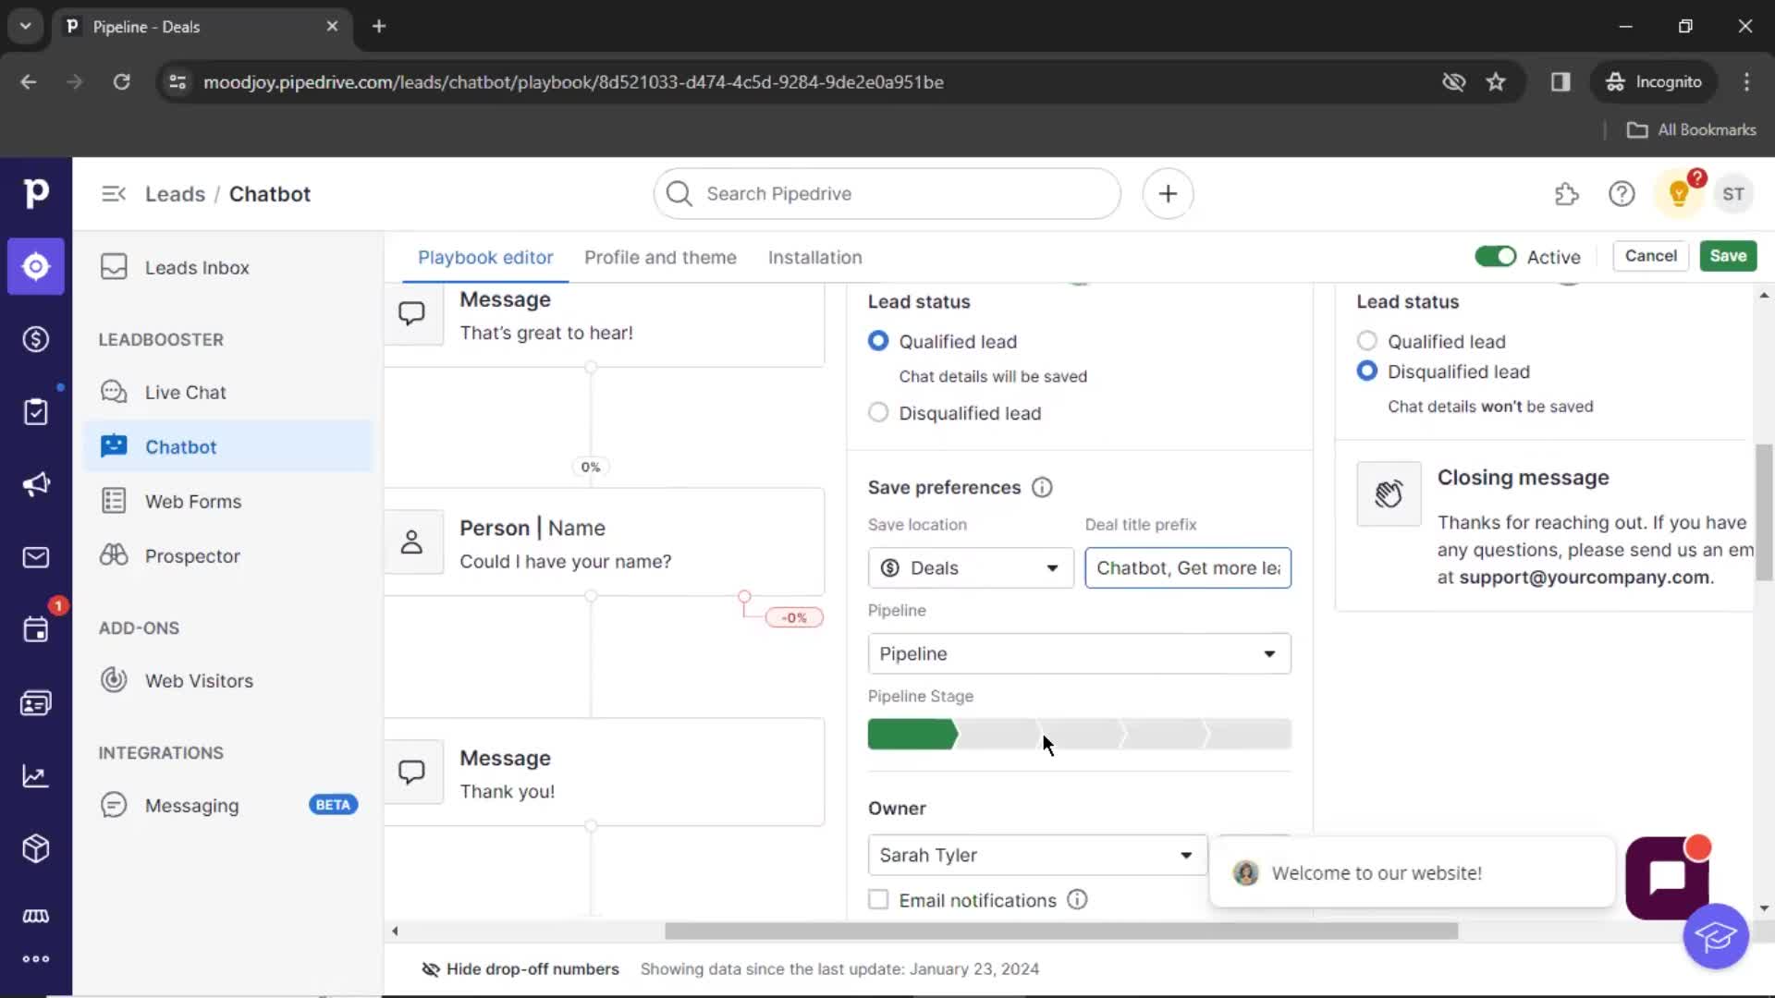Click the Live Chat sidebar icon
Image resolution: width=1775 pixels, height=998 pixels.
(x=114, y=393)
